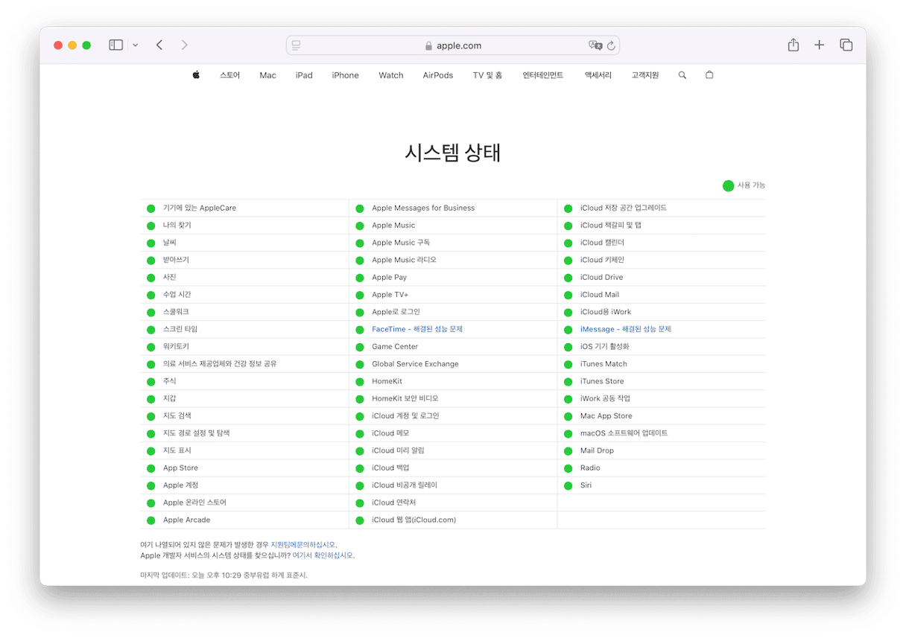Click the iCloud 비공개 릴레이 text

pos(405,485)
